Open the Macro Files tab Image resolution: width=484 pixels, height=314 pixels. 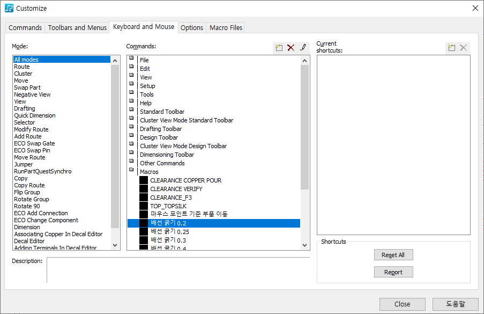click(226, 27)
